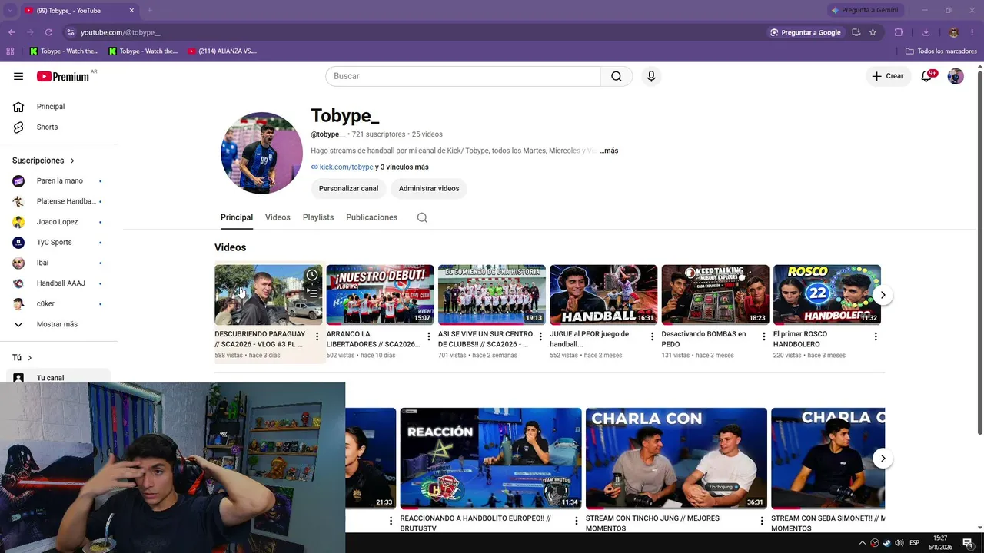This screenshot has width=984, height=553.
Task: Bookmark this page with the star icon
Action: pyautogui.click(x=873, y=32)
